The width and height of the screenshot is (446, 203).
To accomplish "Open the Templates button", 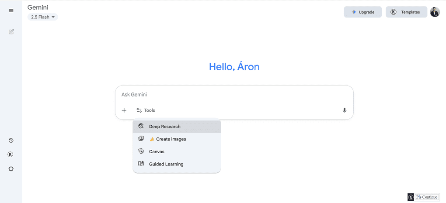I will pyautogui.click(x=406, y=12).
